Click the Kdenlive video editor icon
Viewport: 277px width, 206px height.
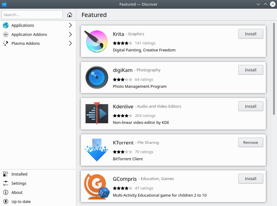pos(97,114)
